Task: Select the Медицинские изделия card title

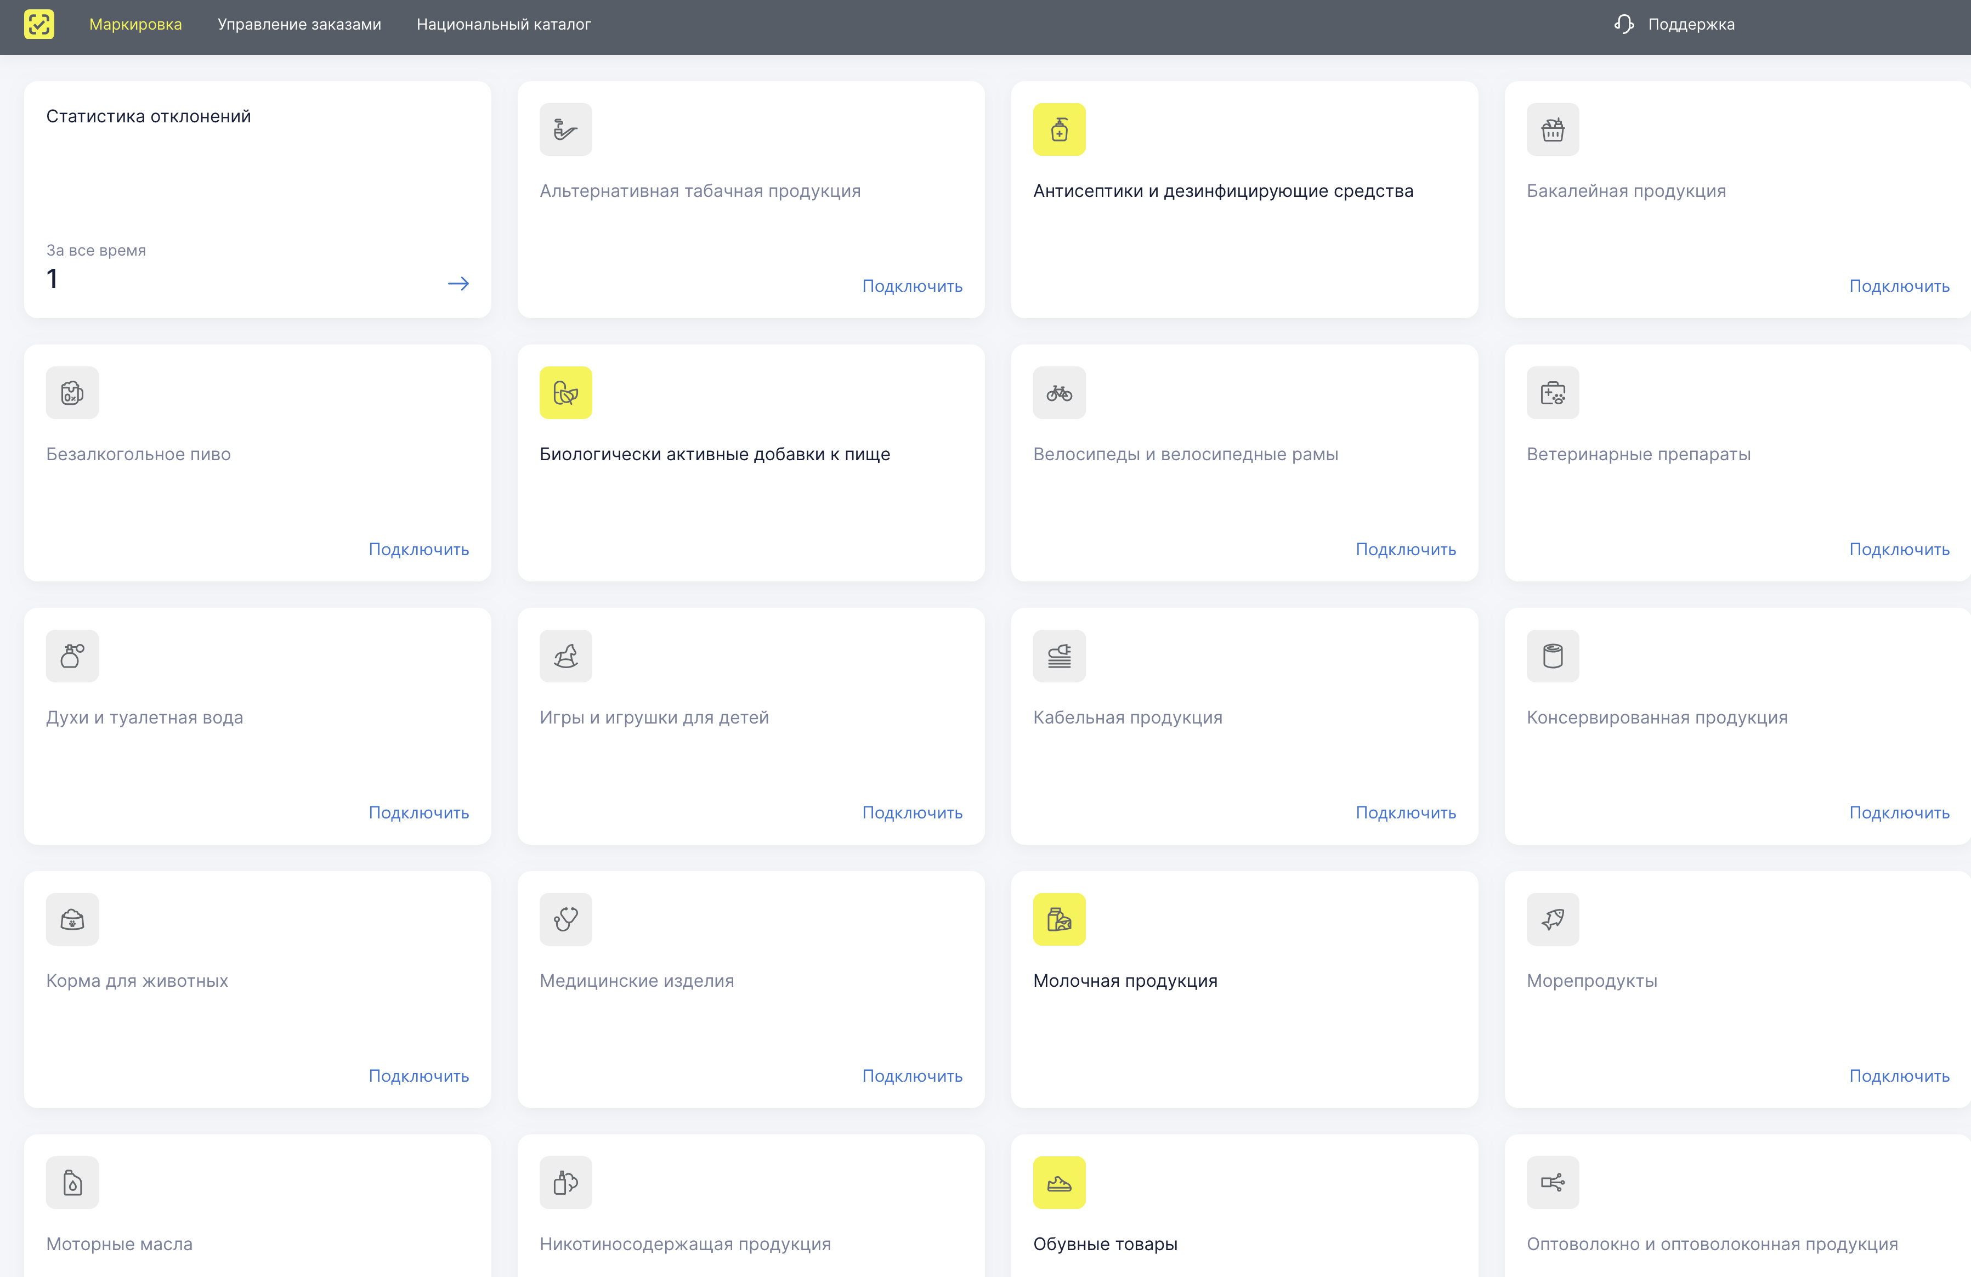Action: point(636,981)
